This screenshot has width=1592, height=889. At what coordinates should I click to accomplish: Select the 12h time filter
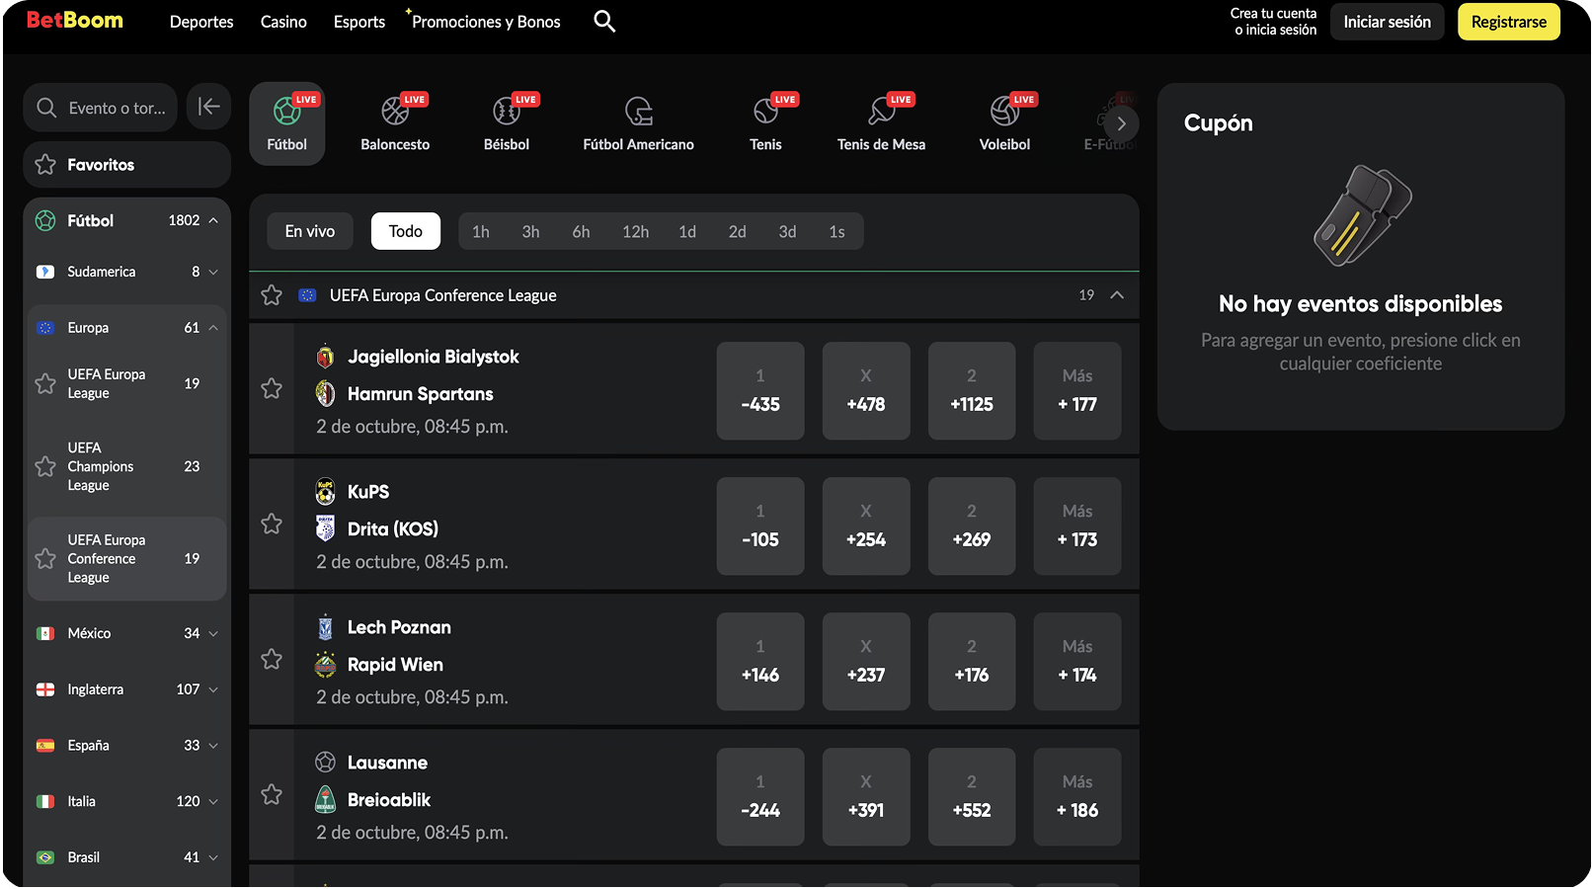(x=635, y=231)
